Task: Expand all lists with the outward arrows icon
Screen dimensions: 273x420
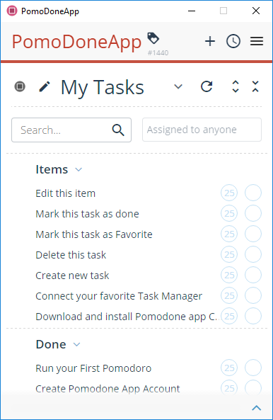Action: (x=236, y=86)
